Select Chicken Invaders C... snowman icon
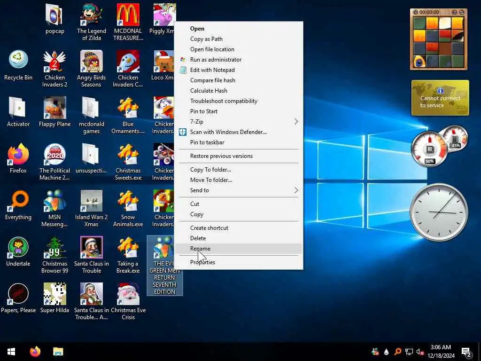481x361 pixels. (x=128, y=69)
